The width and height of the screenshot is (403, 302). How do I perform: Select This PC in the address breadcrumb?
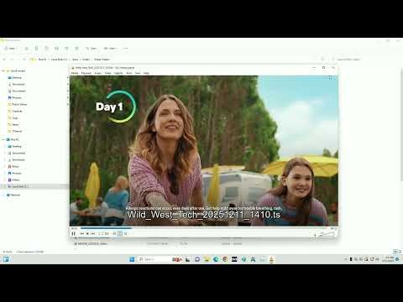click(42, 60)
